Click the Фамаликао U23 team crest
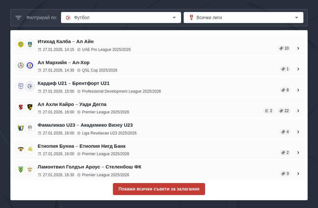This screenshot has height=208, width=318. 20,128
